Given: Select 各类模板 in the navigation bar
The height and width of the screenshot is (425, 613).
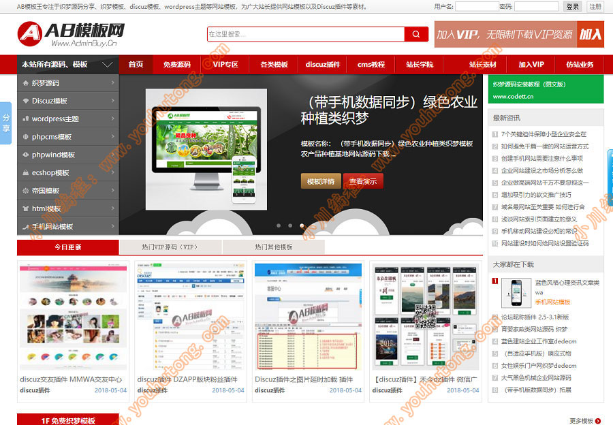Looking at the screenshot, I should 274,65.
